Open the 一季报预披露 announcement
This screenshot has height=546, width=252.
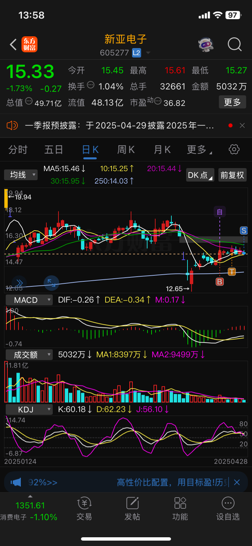pyautogui.click(x=119, y=126)
